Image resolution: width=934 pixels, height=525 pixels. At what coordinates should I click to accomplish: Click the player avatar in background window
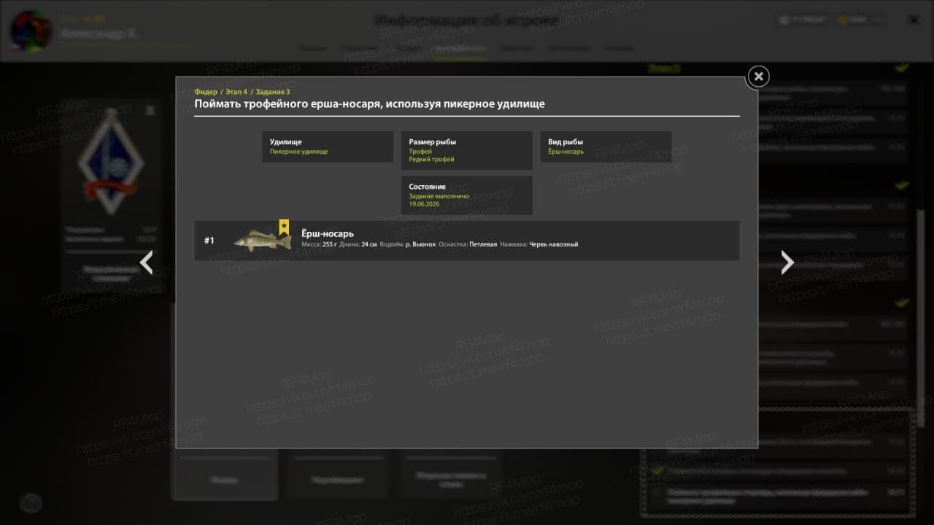pos(31,31)
